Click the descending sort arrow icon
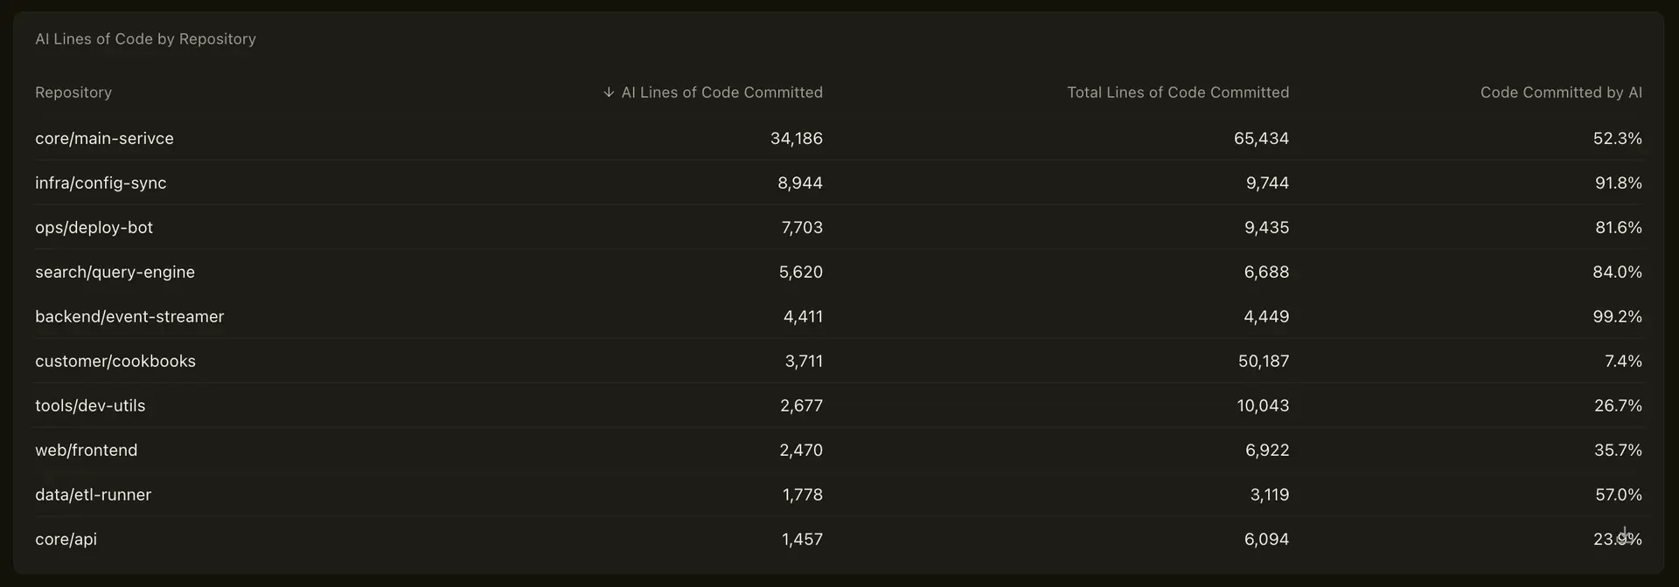Viewport: 1679px width, 587px height. pos(609,93)
